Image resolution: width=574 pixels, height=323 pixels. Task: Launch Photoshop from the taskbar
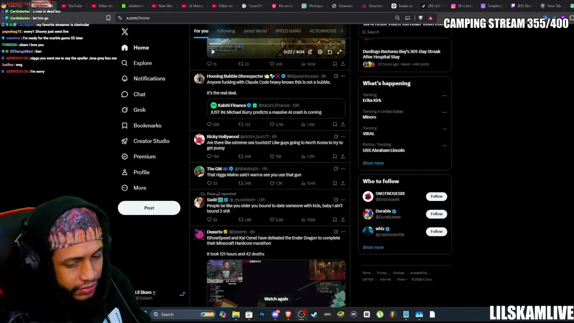(x=262, y=314)
